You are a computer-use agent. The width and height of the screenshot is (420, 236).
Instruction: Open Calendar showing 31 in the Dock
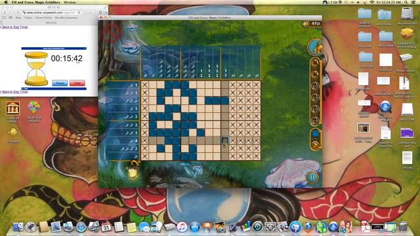[x=106, y=227]
